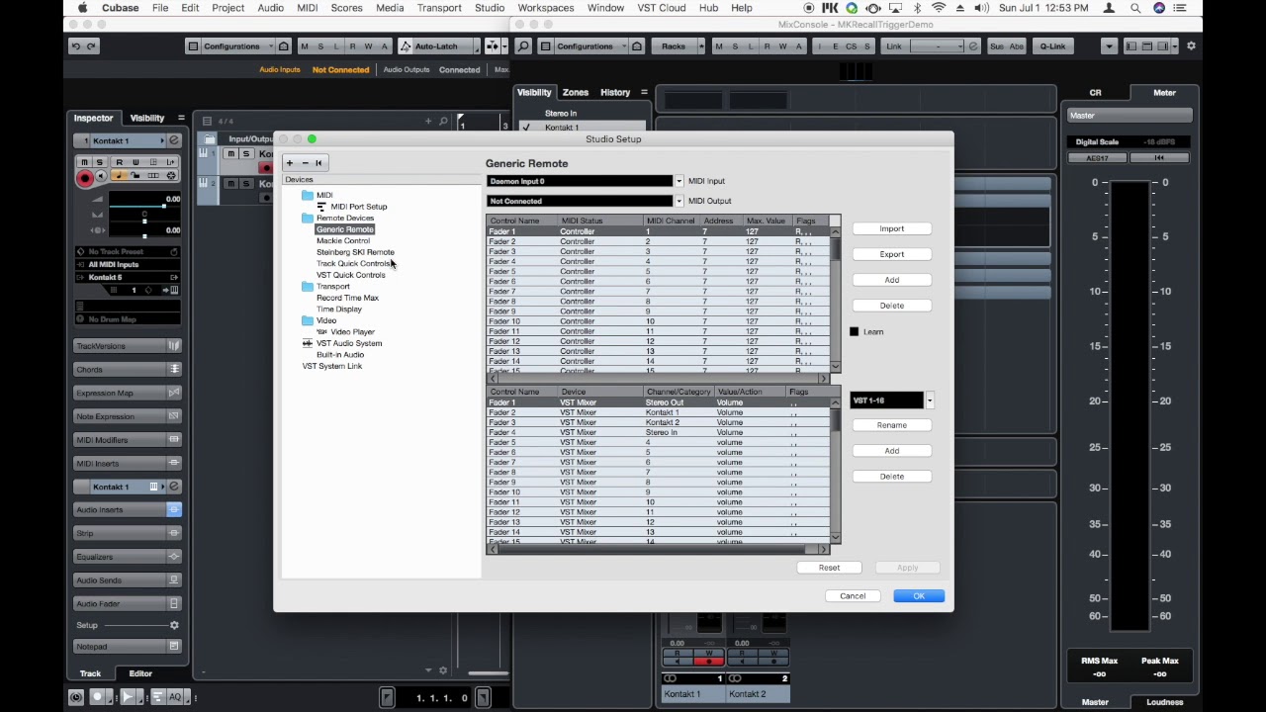Image resolution: width=1266 pixels, height=712 pixels.
Task: Click the OK button
Action: pos(919,596)
